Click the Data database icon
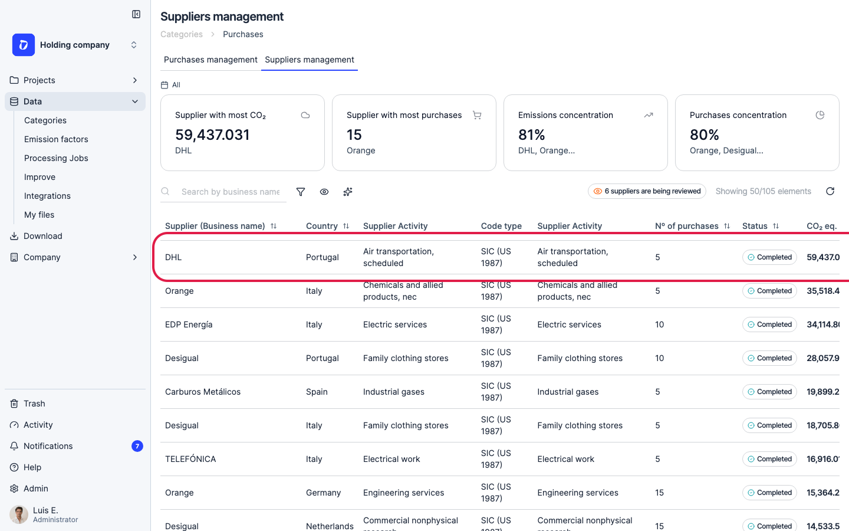Viewport: 849px width, 531px height. 14,101
